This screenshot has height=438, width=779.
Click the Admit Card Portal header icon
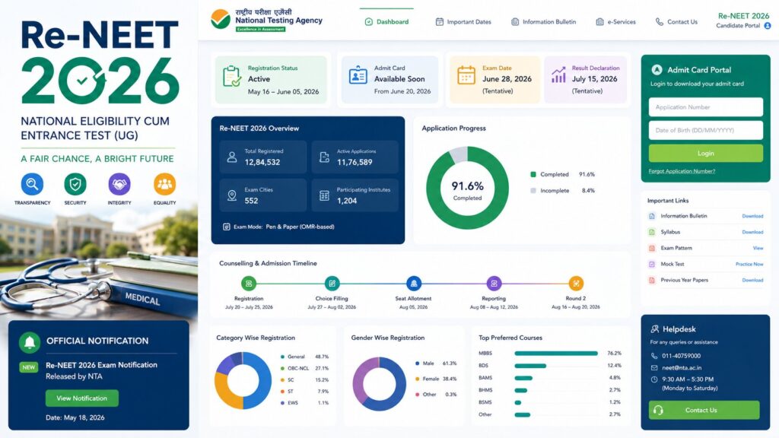(657, 70)
